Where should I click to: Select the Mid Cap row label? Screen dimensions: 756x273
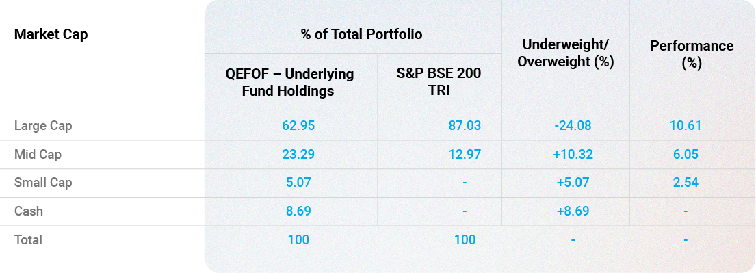(38, 155)
